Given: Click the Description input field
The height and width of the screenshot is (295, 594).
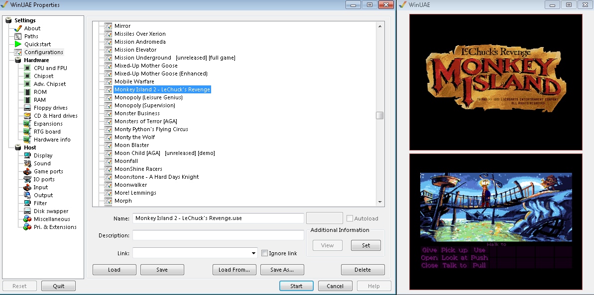Looking at the screenshot, I should (x=218, y=235).
